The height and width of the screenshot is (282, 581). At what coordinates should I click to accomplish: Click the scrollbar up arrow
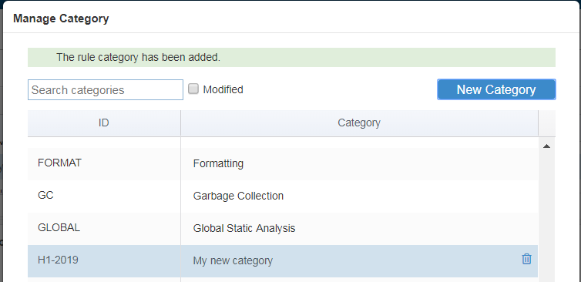pos(546,146)
